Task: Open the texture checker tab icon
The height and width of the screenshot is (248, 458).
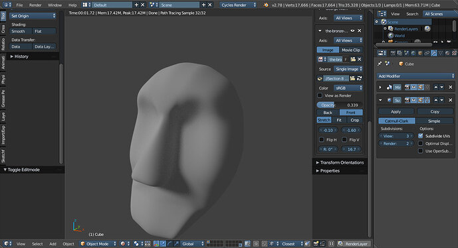Action: (454, 53)
